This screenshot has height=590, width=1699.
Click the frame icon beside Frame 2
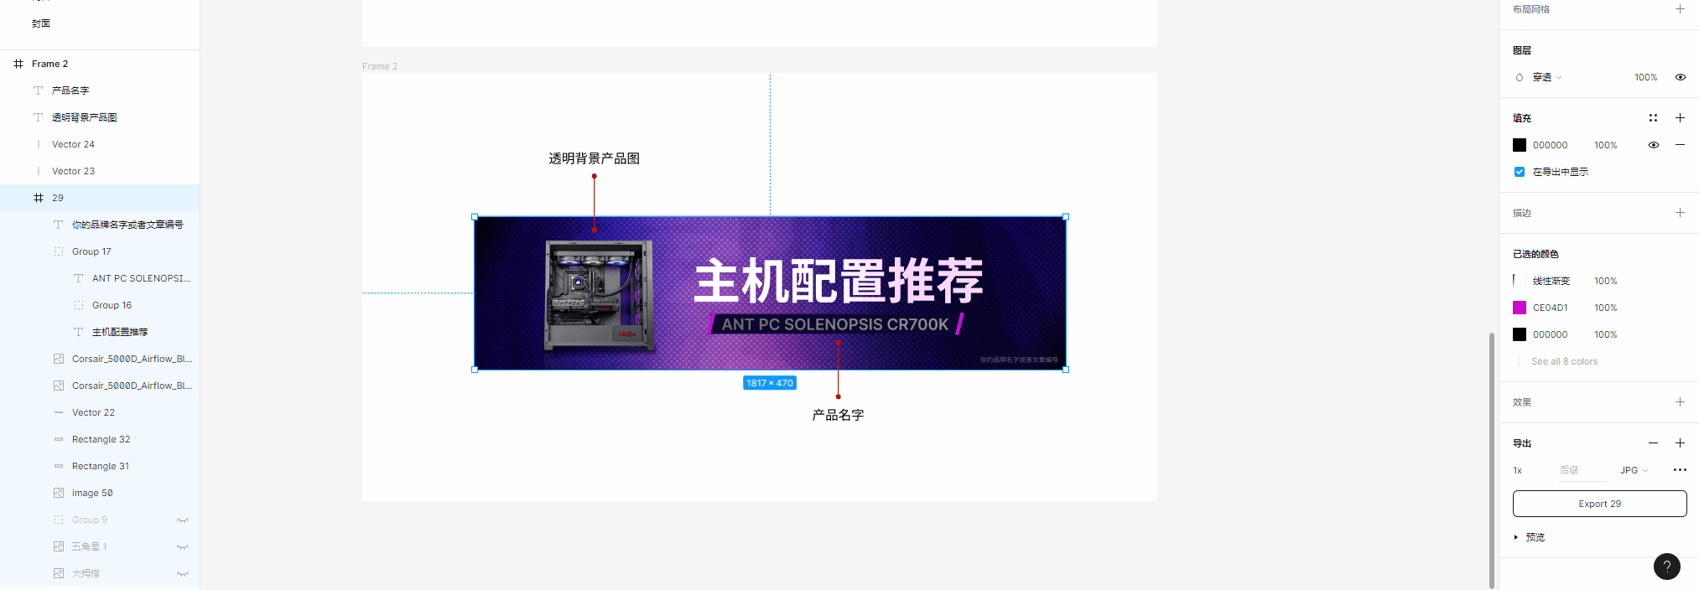pos(18,64)
